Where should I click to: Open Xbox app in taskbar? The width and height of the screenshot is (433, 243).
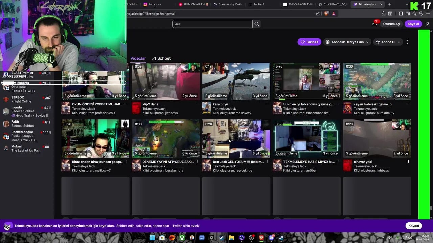(182, 238)
